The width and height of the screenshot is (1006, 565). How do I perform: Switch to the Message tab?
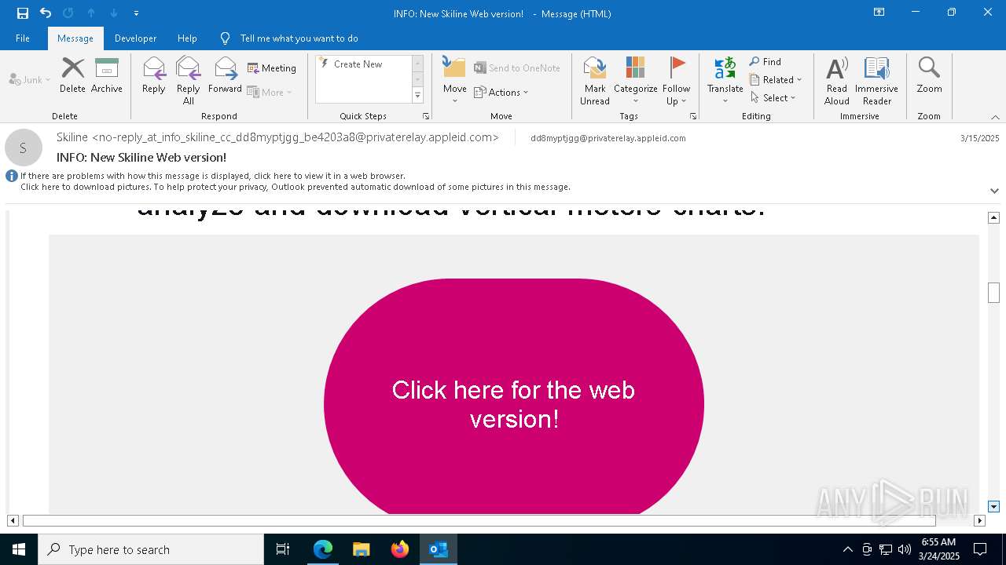point(75,38)
